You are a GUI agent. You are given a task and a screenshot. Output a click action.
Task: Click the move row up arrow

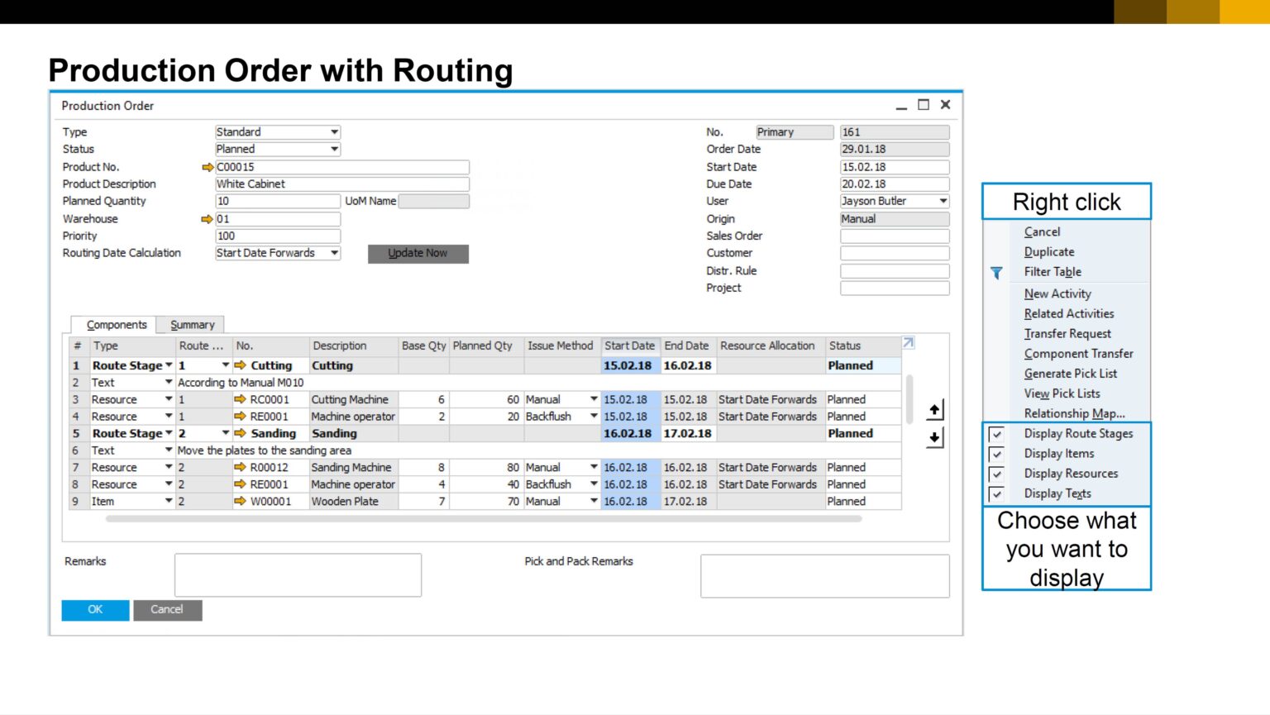[x=934, y=408]
